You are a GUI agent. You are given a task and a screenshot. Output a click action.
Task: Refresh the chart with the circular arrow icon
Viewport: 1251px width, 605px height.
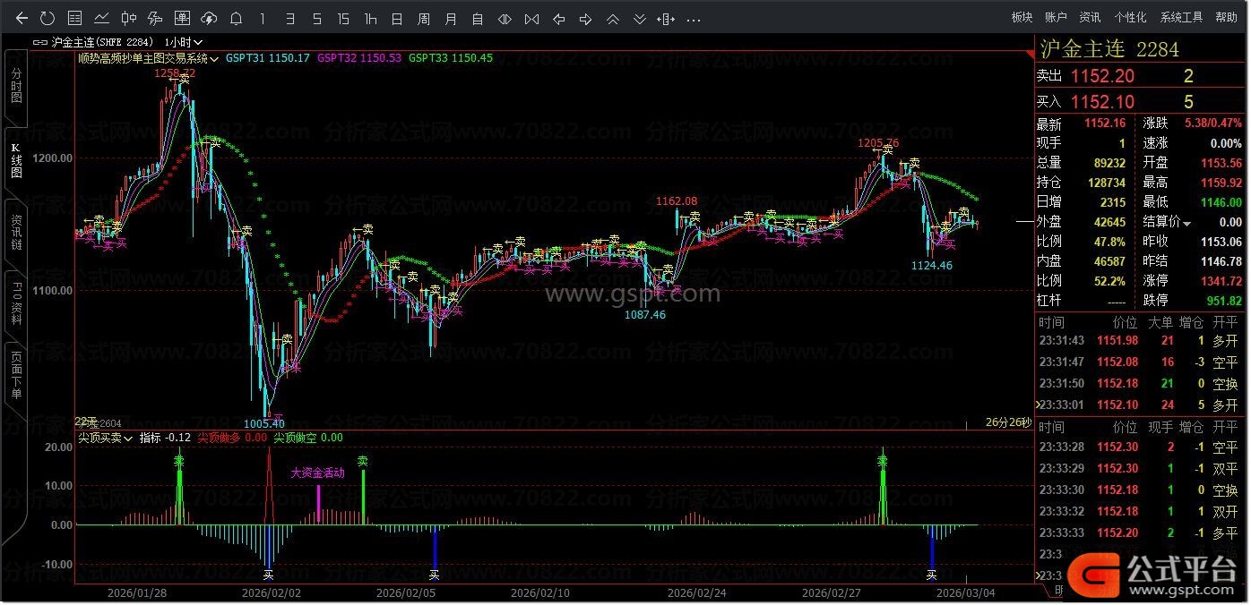coord(47,18)
